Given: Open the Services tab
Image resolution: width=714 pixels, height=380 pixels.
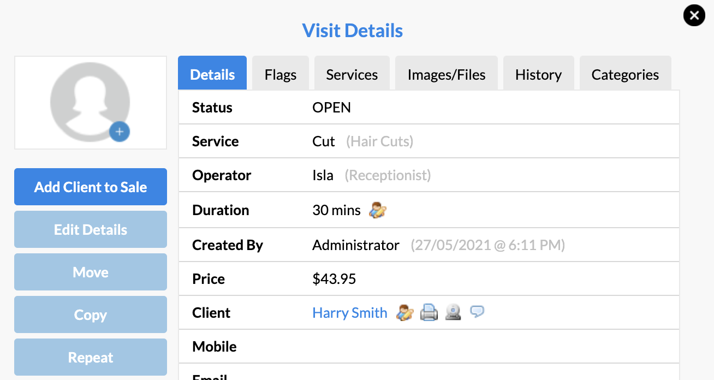Looking at the screenshot, I should [352, 74].
